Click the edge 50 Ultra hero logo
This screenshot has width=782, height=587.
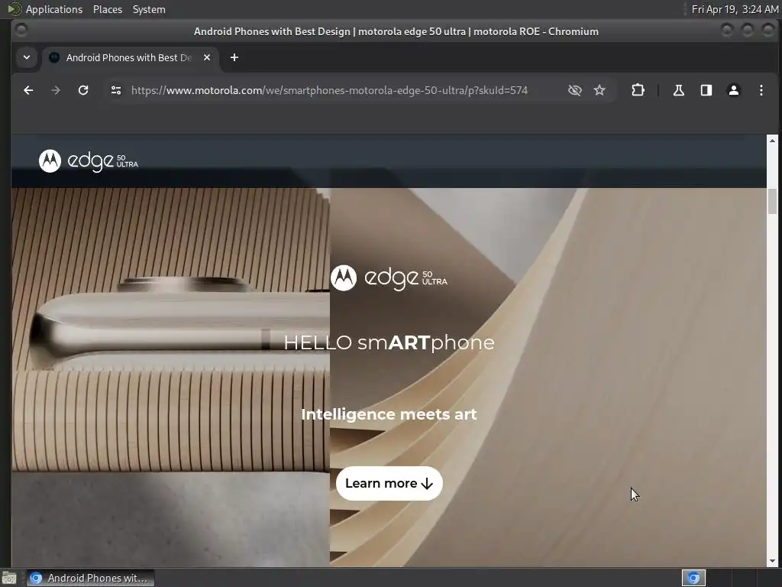point(389,278)
